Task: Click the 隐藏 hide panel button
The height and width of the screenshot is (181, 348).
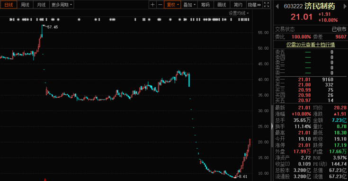Action: click(254, 5)
